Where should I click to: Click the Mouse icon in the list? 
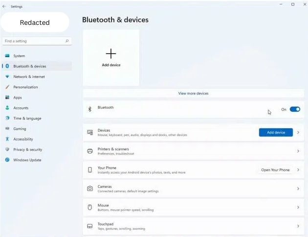90,207
